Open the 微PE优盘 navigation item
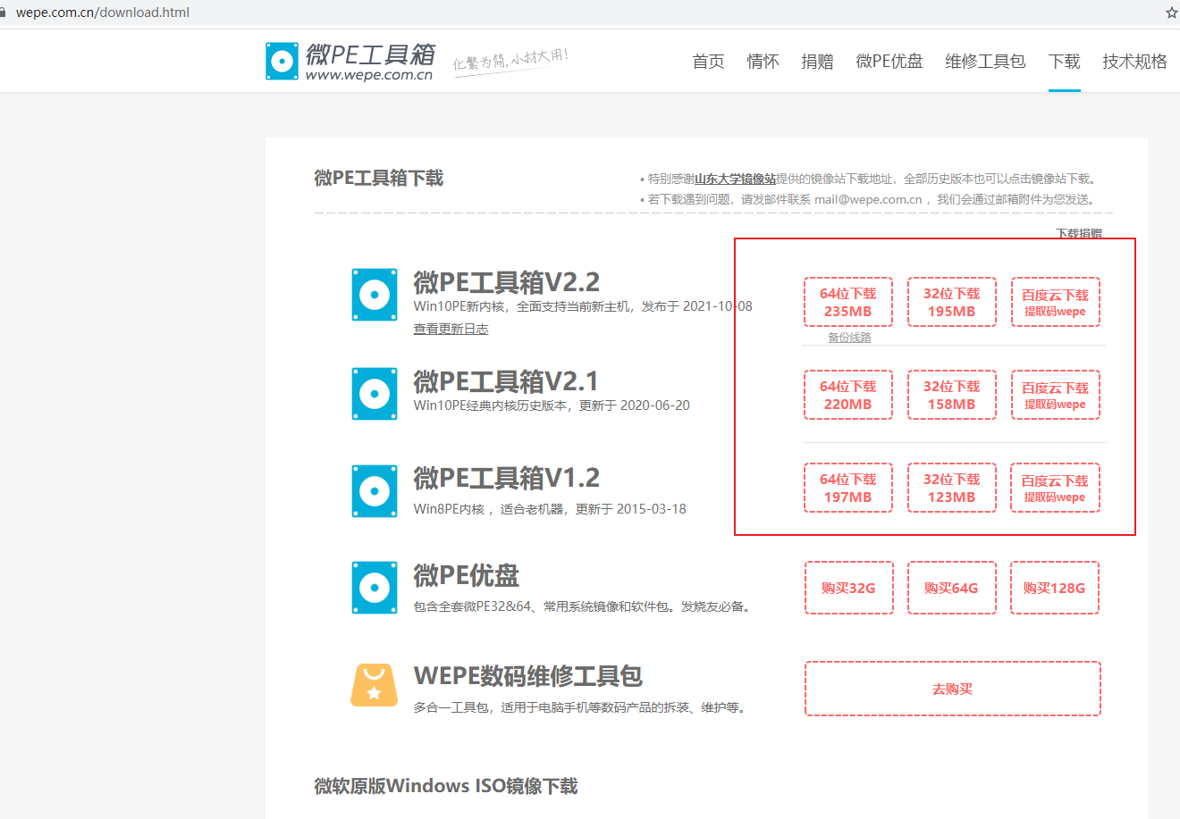 889,61
